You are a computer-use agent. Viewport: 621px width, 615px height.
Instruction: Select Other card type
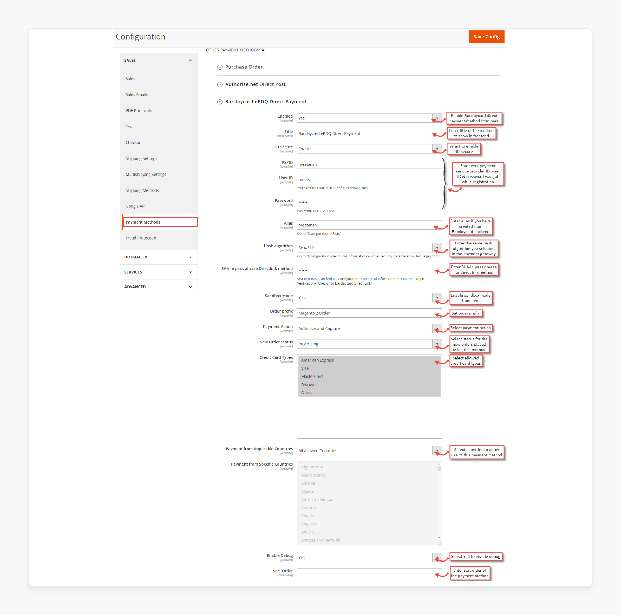pos(369,392)
